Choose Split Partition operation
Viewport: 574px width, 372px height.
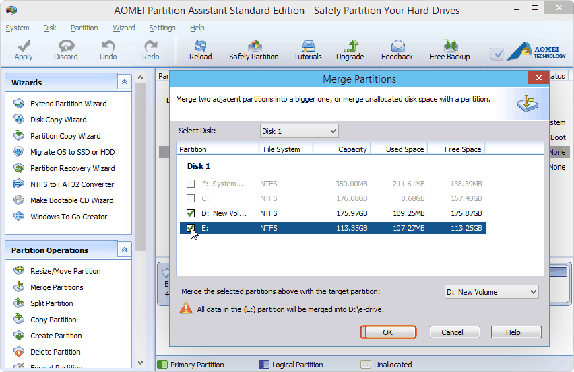click(x=52, y=303)
